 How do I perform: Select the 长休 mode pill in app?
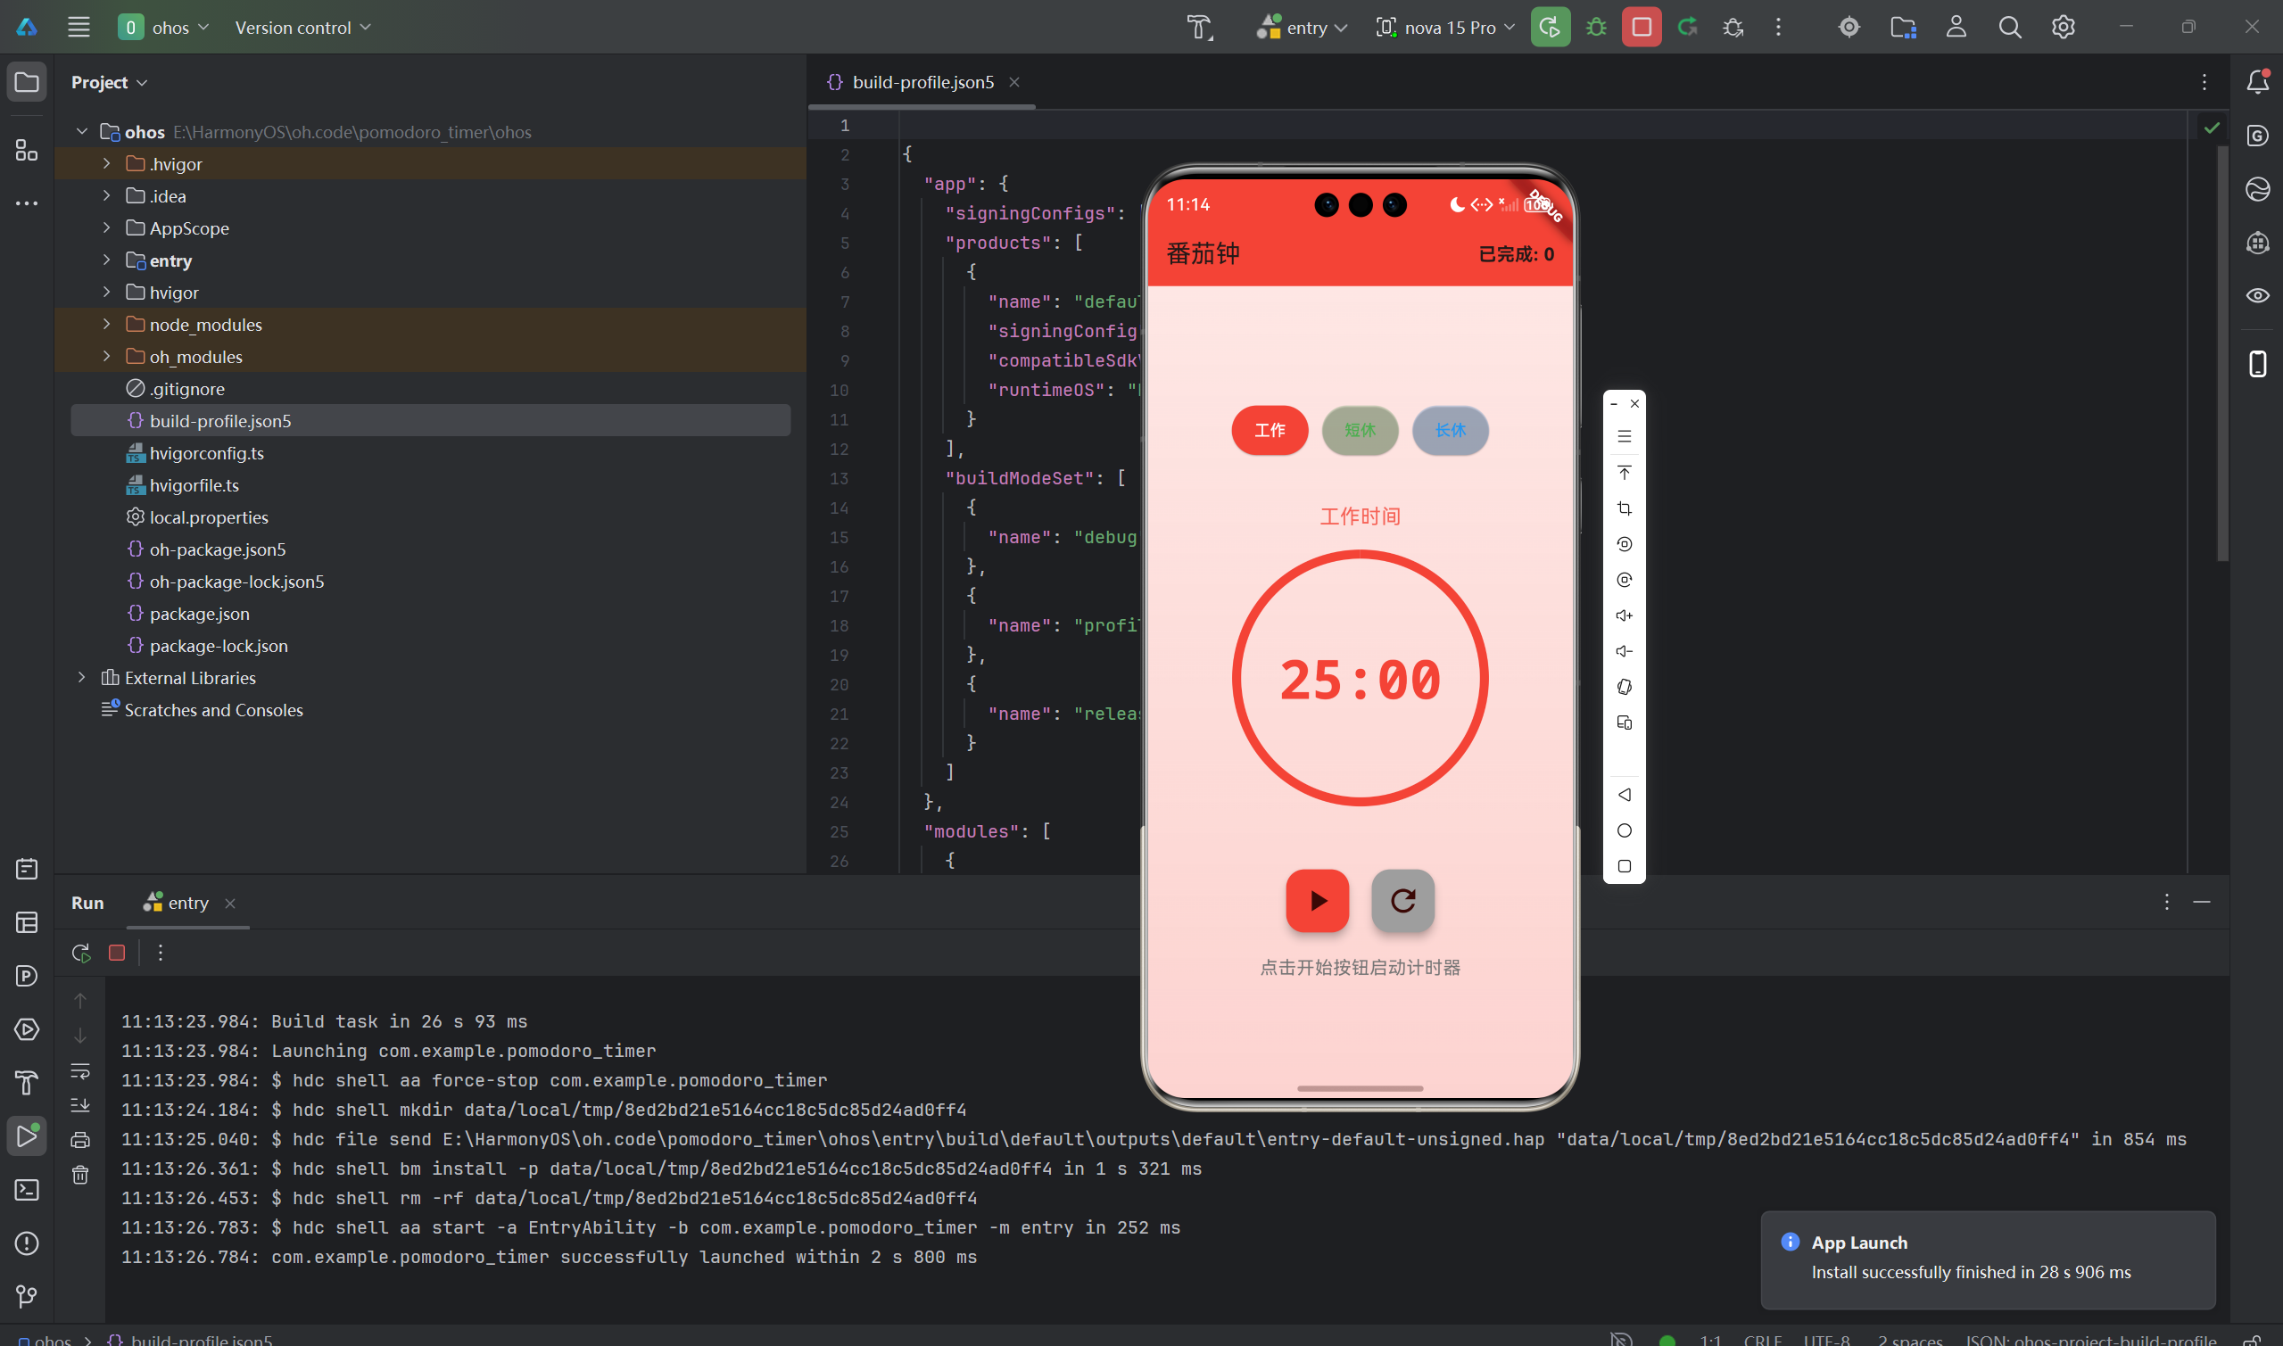(1450, 430)
